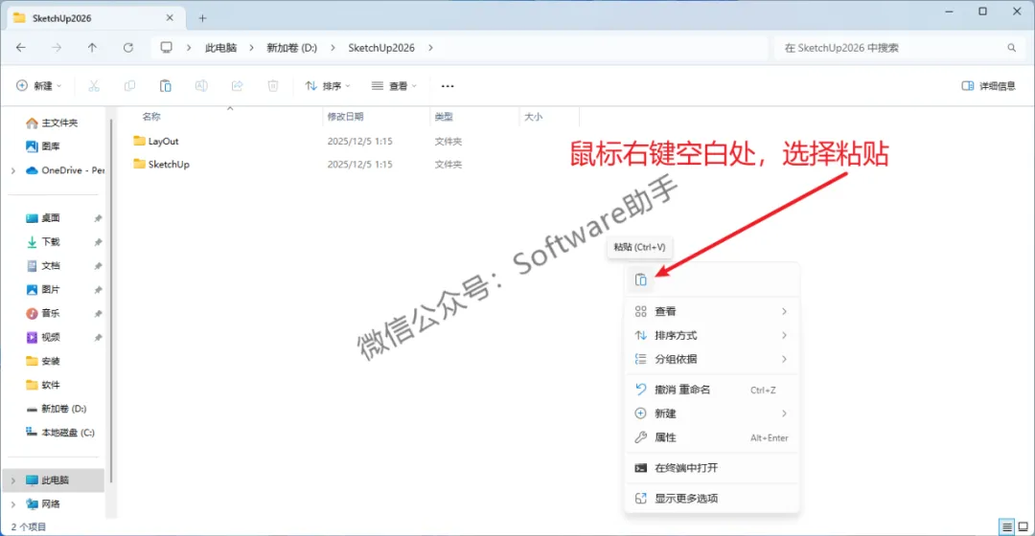
Task: Choose 显示更多选项 in context menu
Action: point(711,499)
